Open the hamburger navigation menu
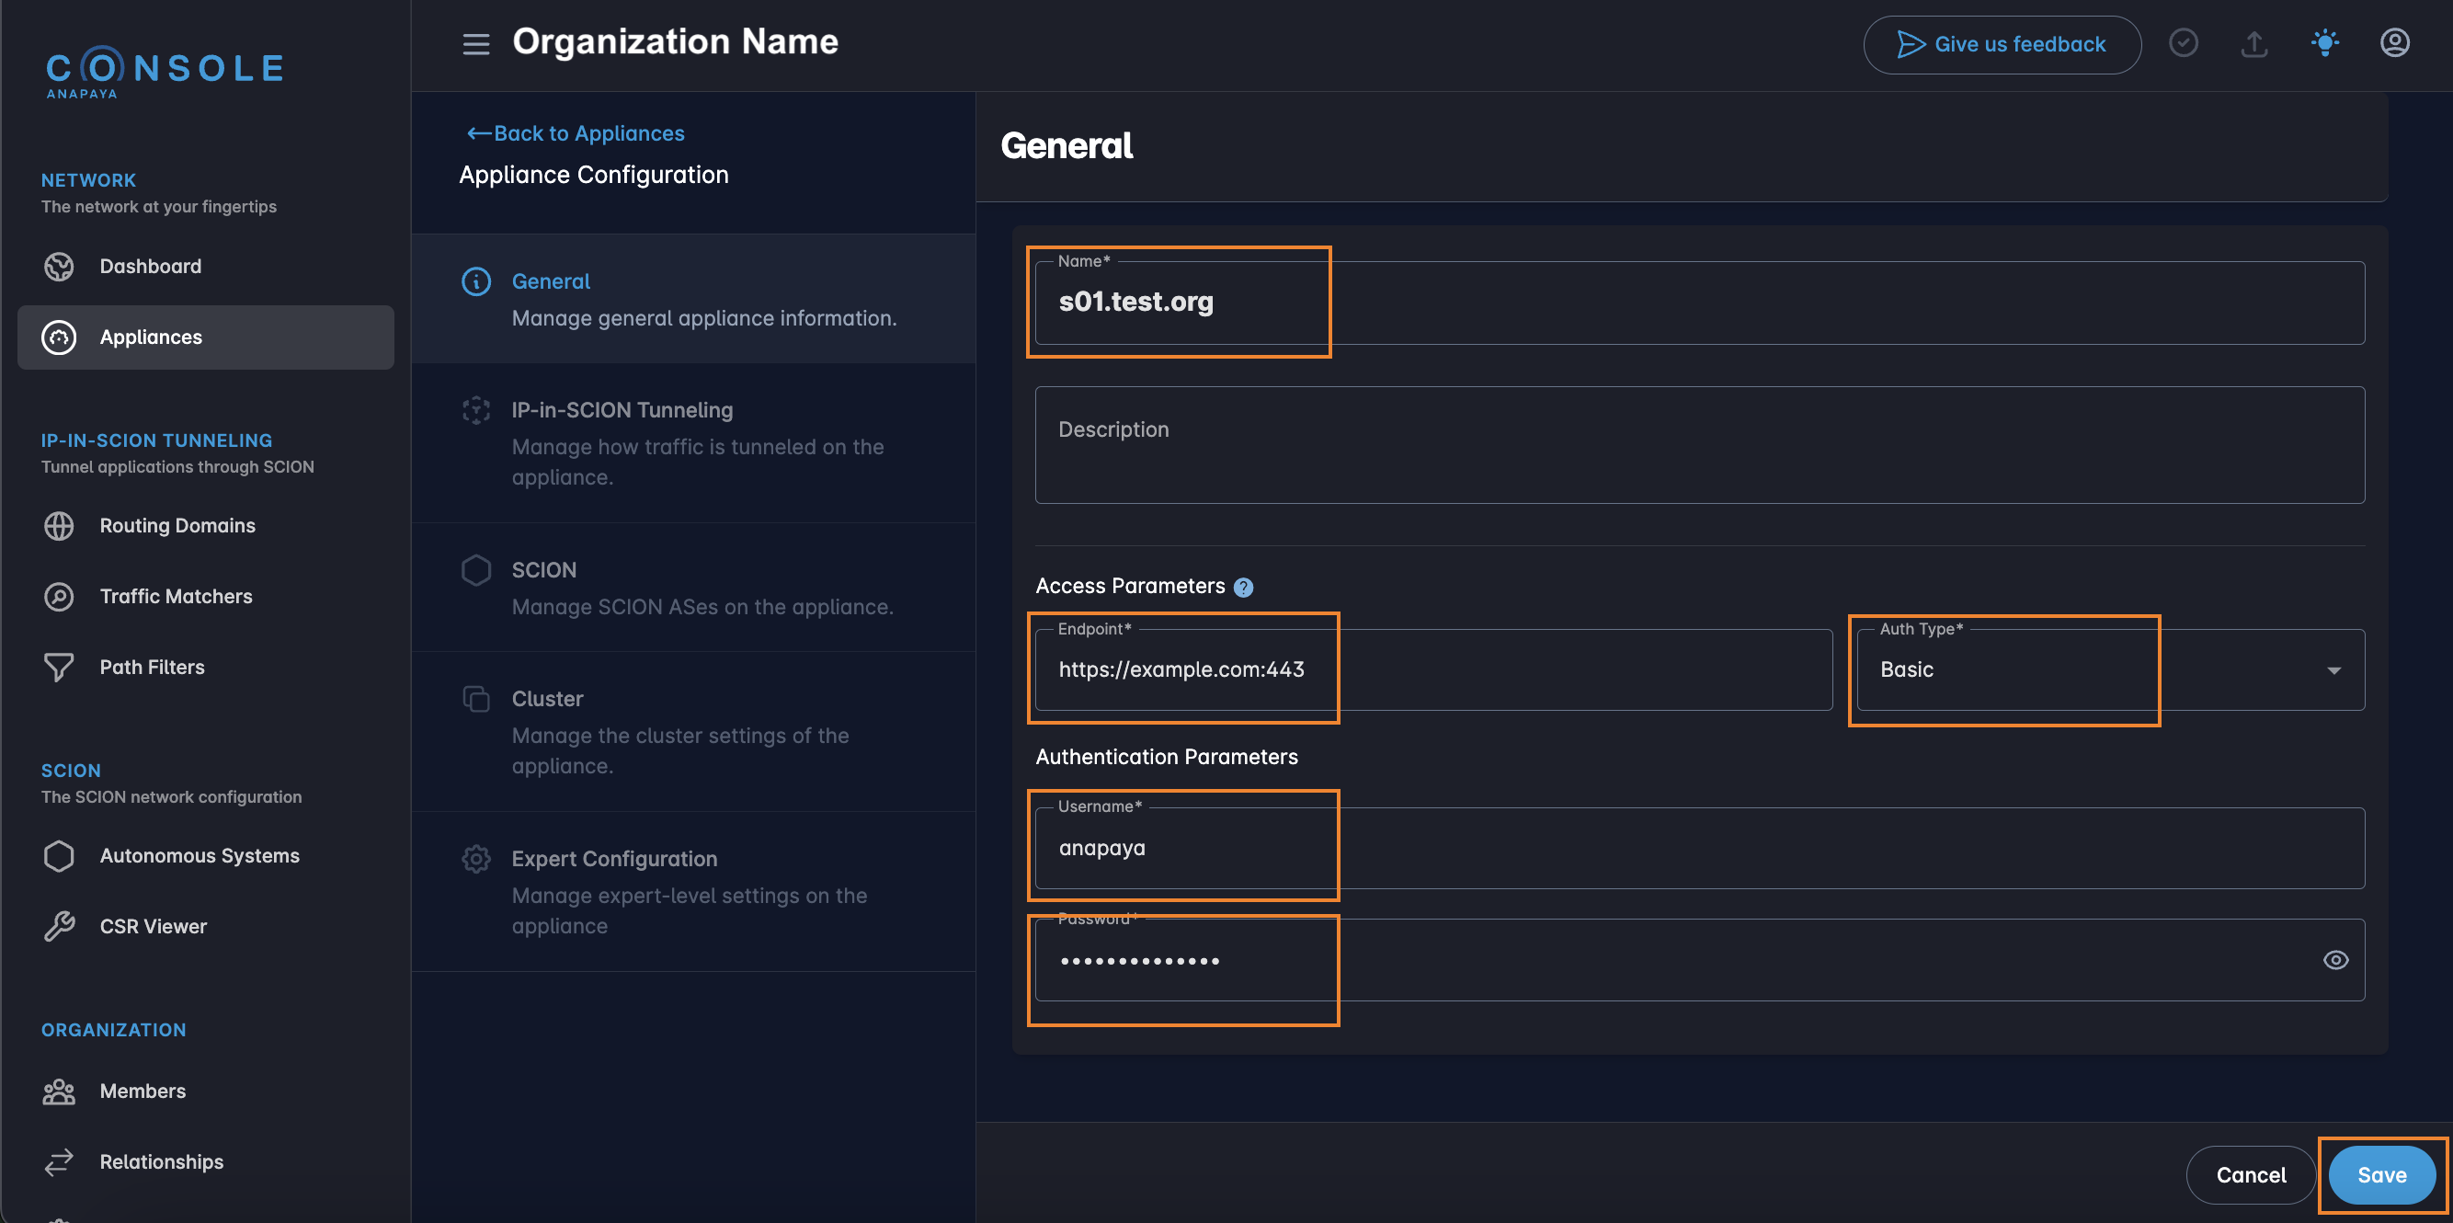2453x1223 pixels. [x=475, y=44]
